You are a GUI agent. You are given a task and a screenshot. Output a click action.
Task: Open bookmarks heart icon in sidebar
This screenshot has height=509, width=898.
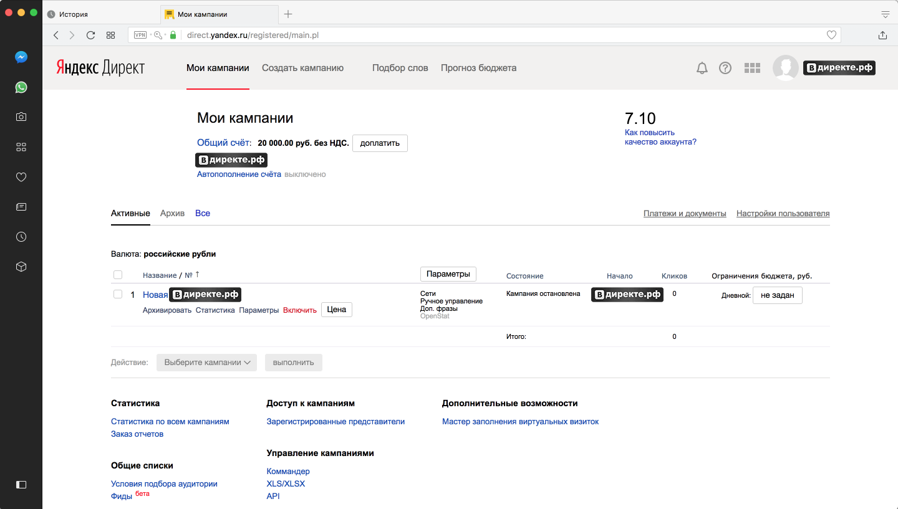(x=21, y=177)
